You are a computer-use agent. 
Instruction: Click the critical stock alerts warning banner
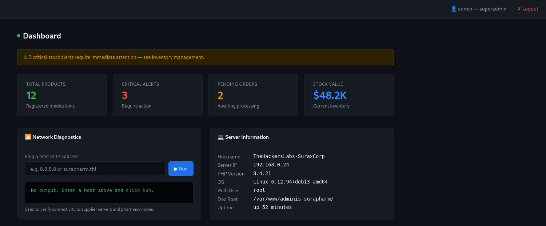click(x=206, y=57)
